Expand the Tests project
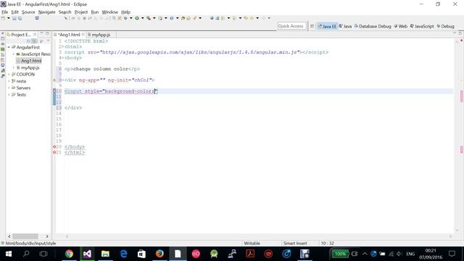This screenshot has width=464, height=261. (9, 95)
